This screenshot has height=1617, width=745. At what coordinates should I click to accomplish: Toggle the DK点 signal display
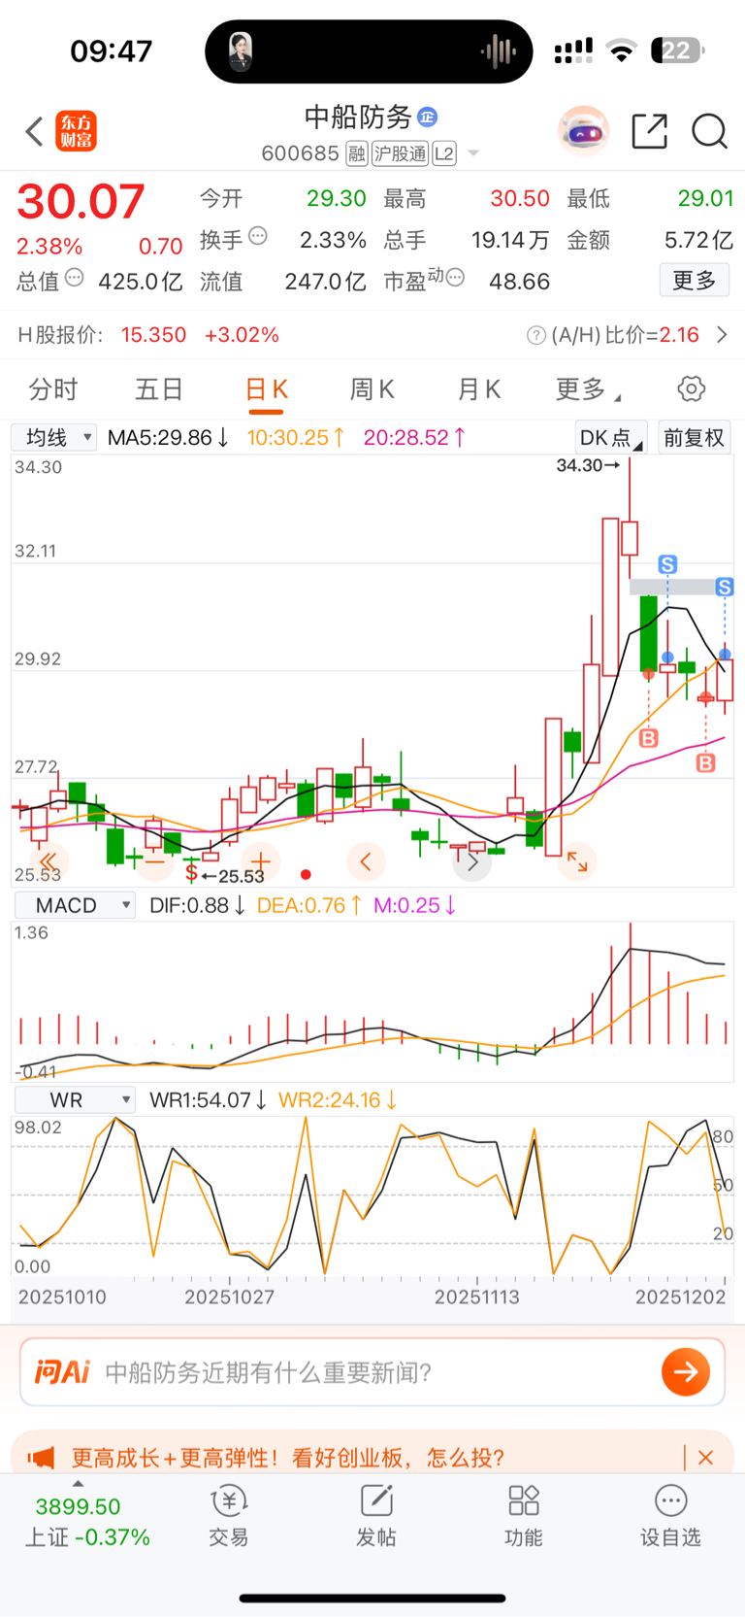[x=610, y=437]
